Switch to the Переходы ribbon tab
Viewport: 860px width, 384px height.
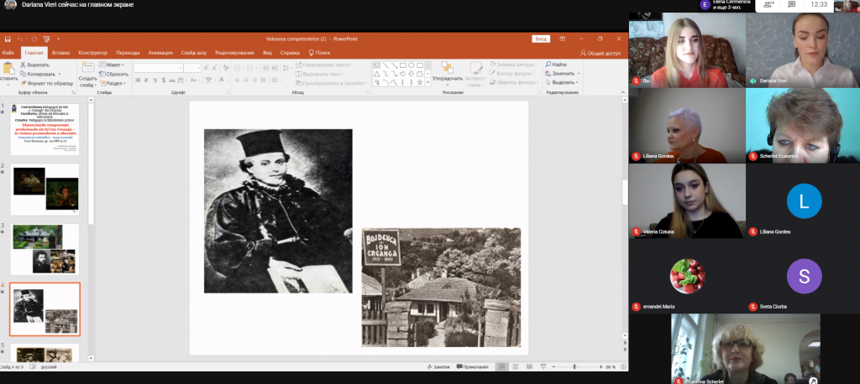(x=128, y=53)
